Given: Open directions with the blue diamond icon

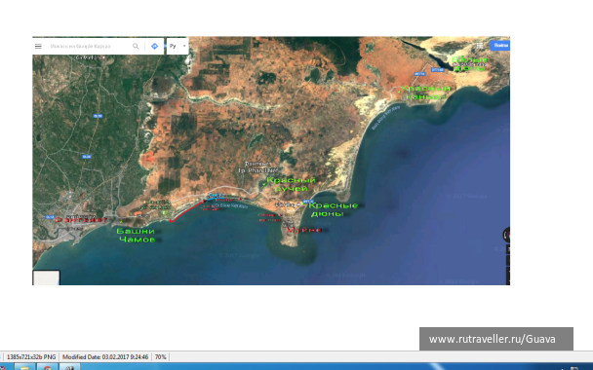Looking at the screenshot, I should click(154, 46).
